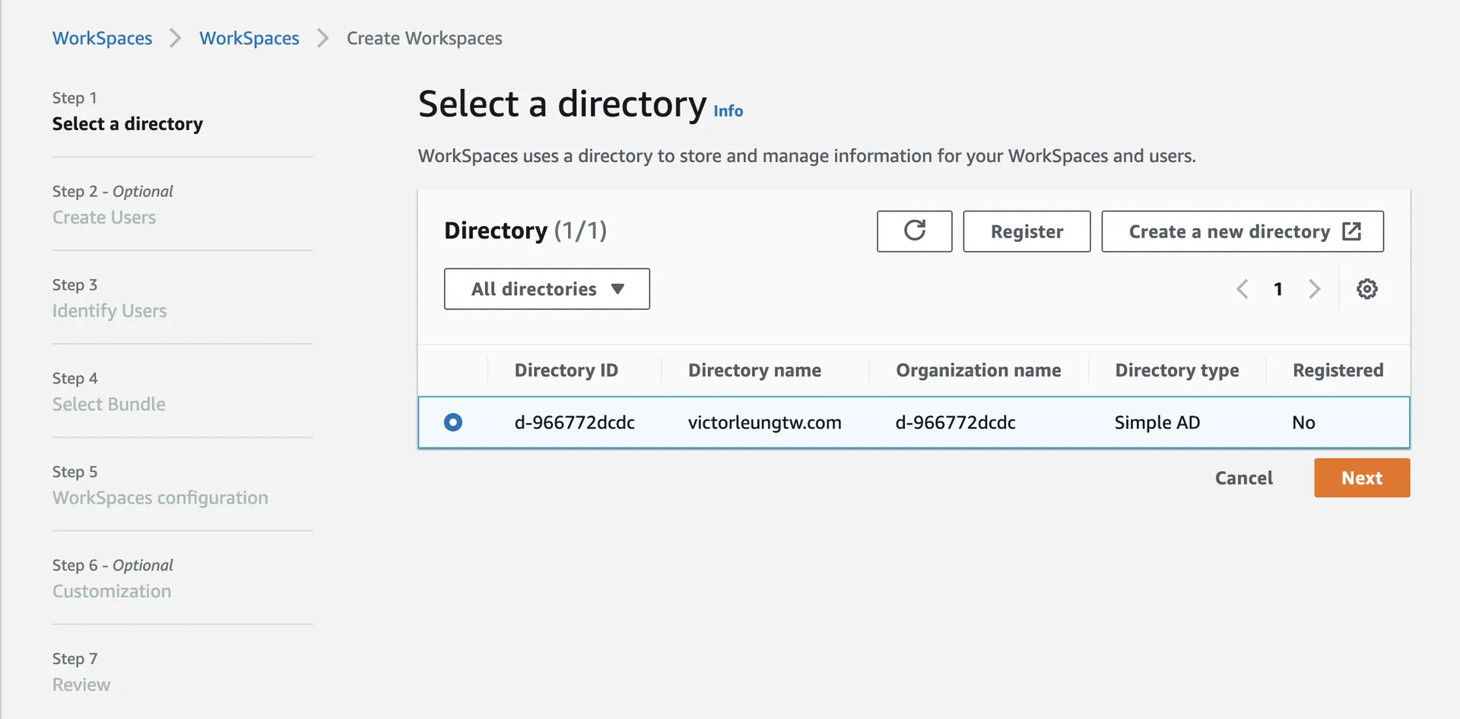The height and width of the screenshot is (719, 1460).
Task: Open the table preferences gear icon
Action: point(1366,289)
